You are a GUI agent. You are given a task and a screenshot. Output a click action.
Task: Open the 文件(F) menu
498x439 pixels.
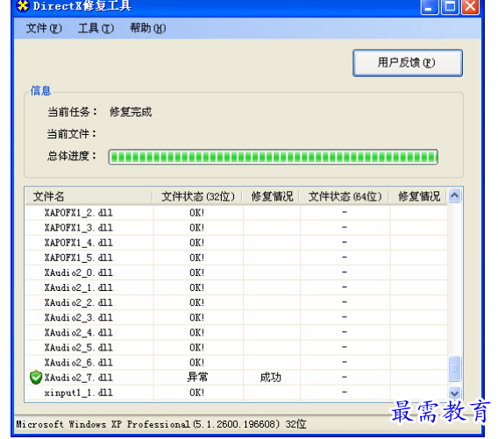pos(44,28)
